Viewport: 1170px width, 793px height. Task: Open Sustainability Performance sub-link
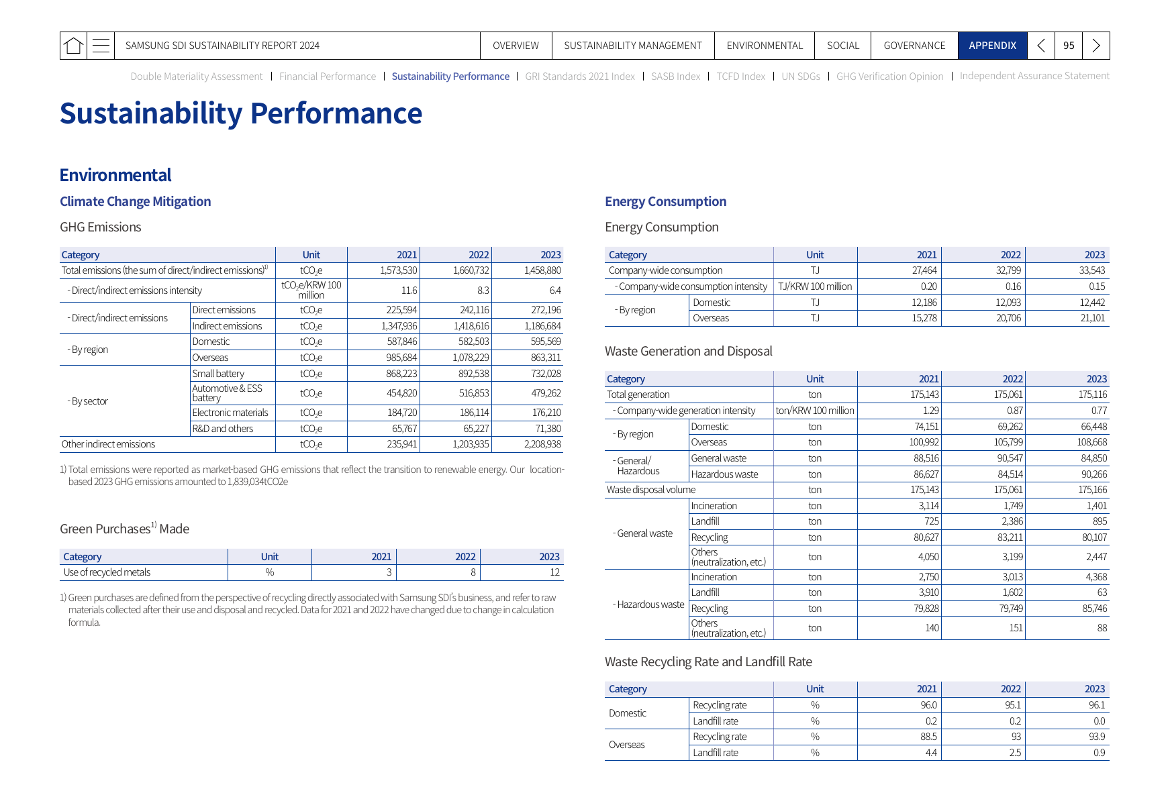click(450, 76)
